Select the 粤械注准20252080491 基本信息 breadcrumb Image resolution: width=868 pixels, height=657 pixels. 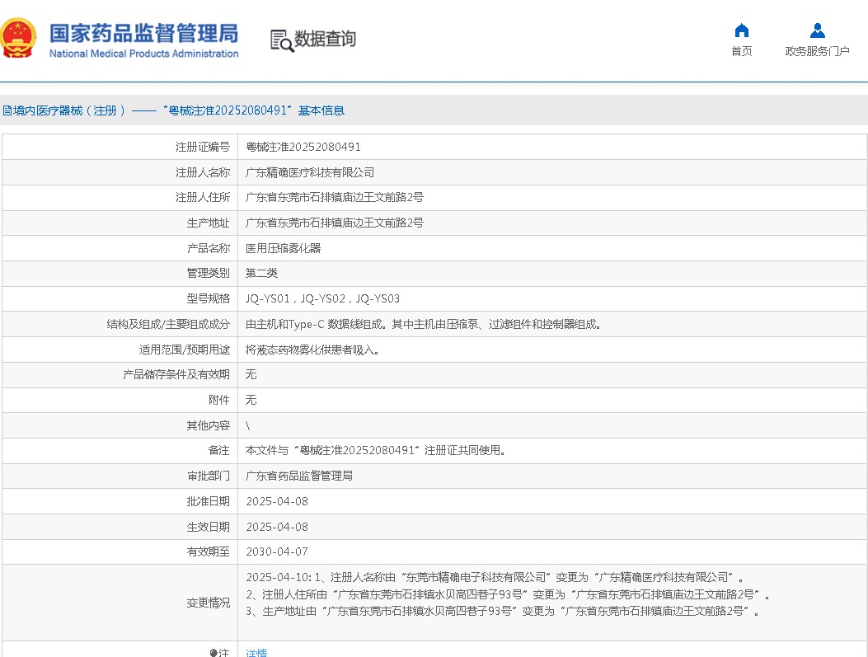coord(256,109)
